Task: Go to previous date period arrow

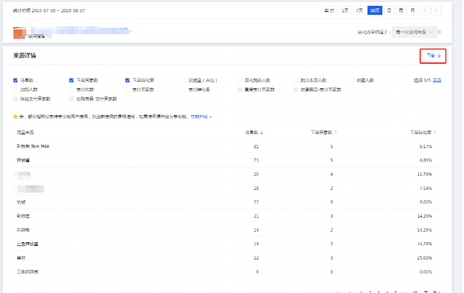Action: [x=425, y=10]
